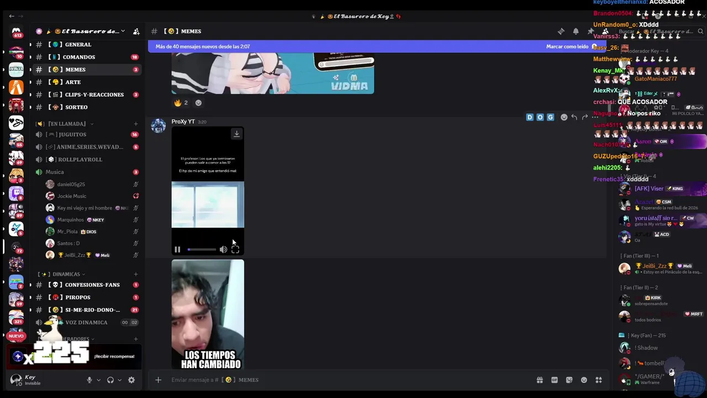Open the LOS TIEMPOS HAN CAMBIADO video thumbnail
The image size is (707, 398).
click(208, 314)
